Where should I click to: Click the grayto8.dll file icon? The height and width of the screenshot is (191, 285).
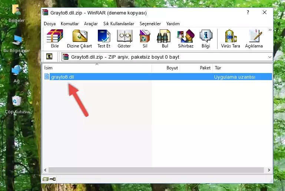pos(47,76)
